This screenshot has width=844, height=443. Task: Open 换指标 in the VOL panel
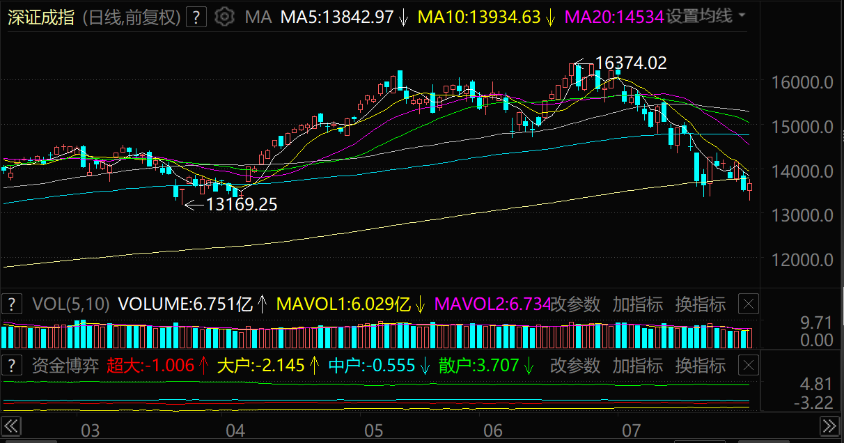coord(700,304)
